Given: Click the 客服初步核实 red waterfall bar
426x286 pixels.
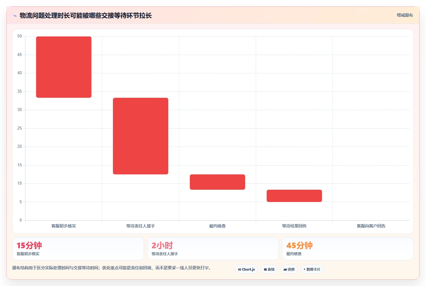Looking at the screenshot, I should tap(64, 67).
